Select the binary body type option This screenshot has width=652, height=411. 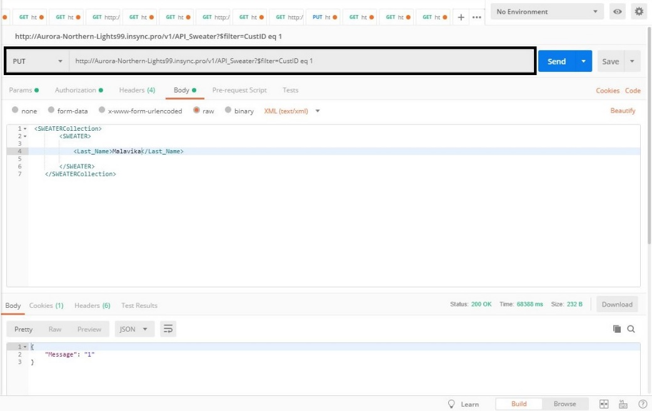(x=228, y=111)
